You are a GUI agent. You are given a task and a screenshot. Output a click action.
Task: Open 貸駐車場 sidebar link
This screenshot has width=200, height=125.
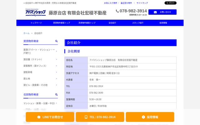pyautogui.click(x=28, y=72)
